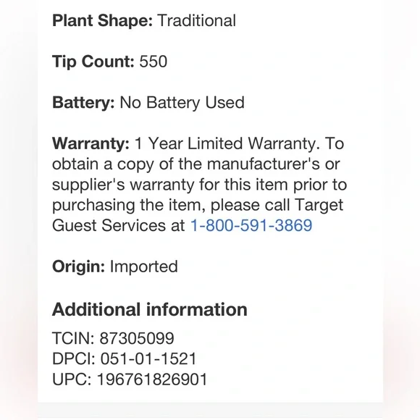Viewport: 420px width, 420px height.
Task: Call the 1-800-591-3869 phone link
Action: tap(251, 225)
